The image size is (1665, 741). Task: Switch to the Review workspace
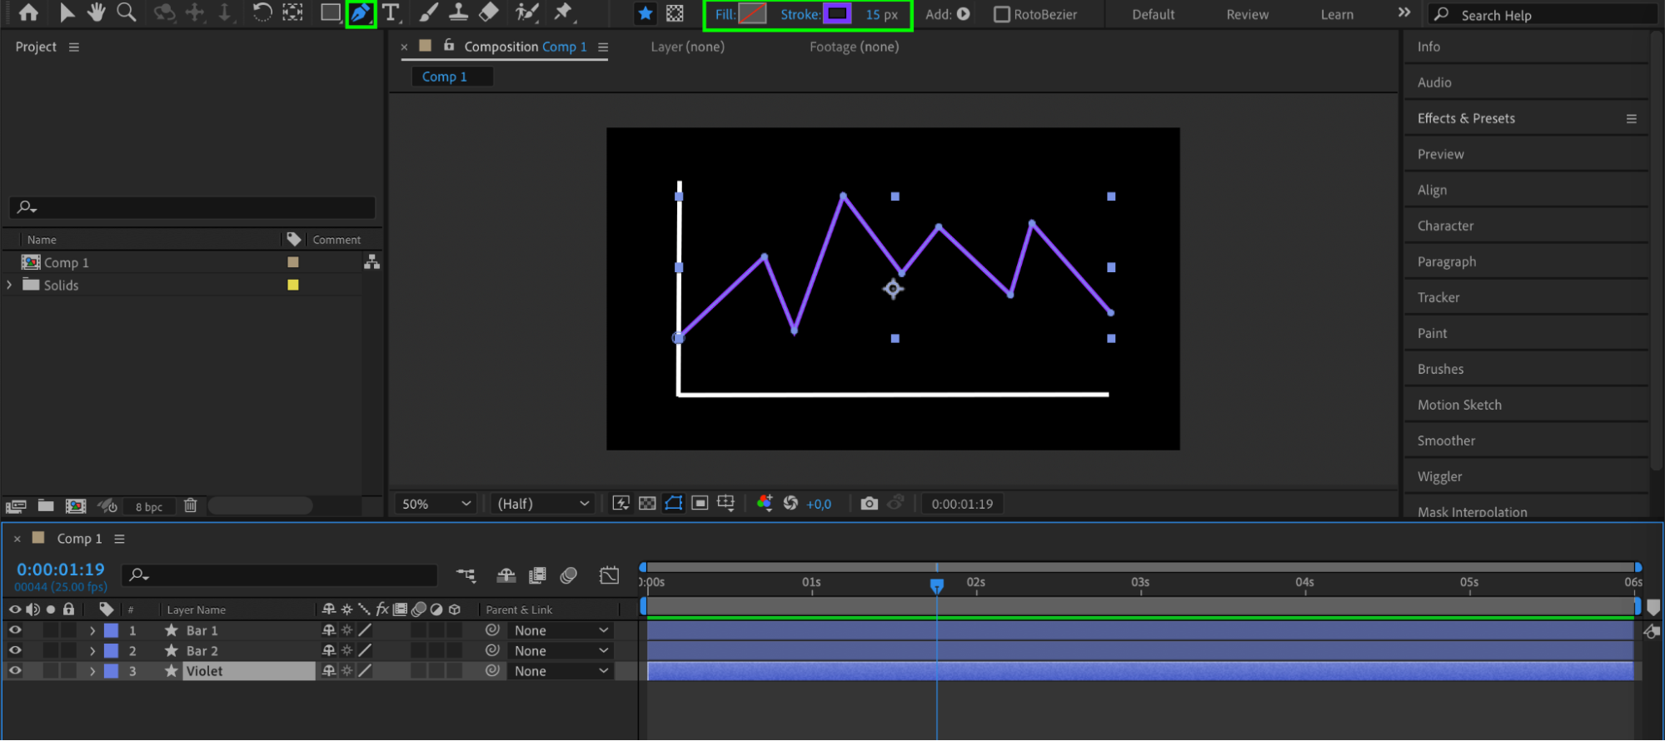1247,14
